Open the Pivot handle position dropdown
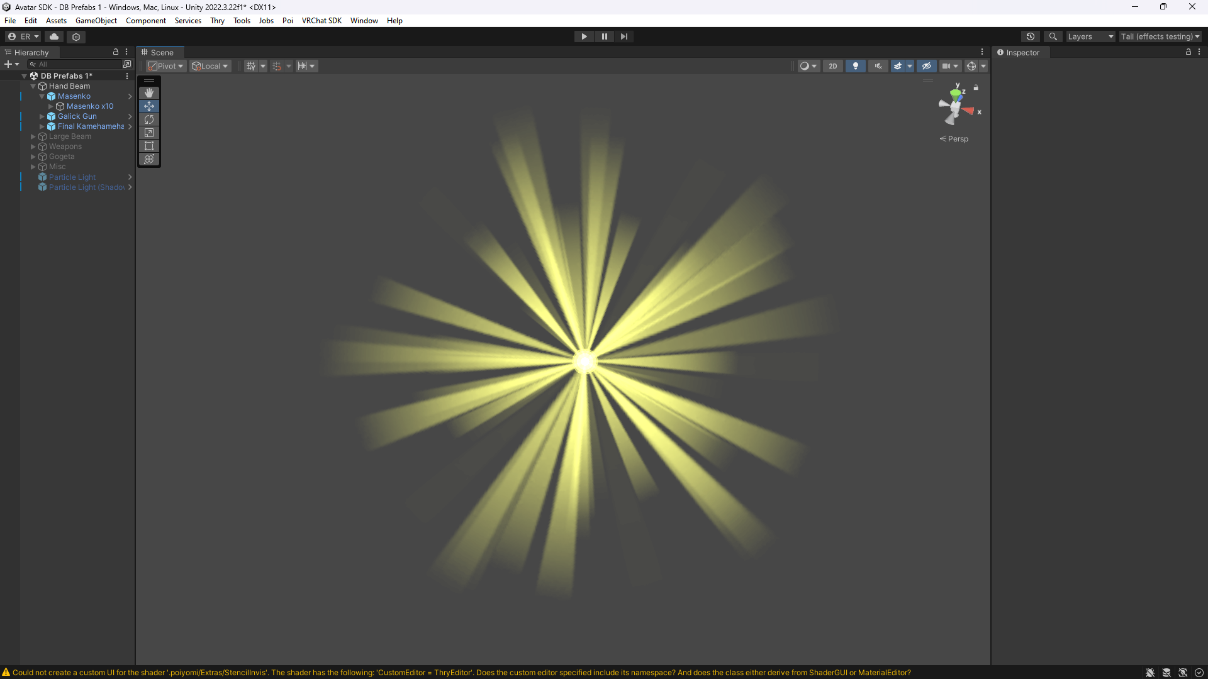Viewport: 1208px width, 679px height. (166, 66)
